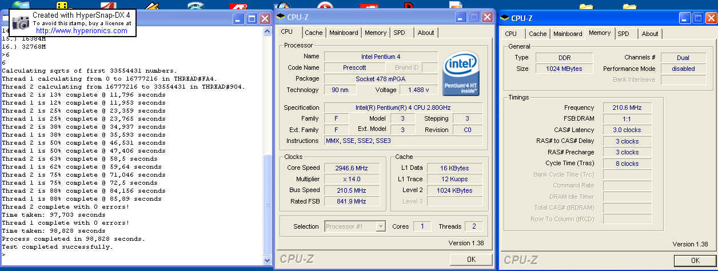Click the memory Type value DDR

point(565,58)
